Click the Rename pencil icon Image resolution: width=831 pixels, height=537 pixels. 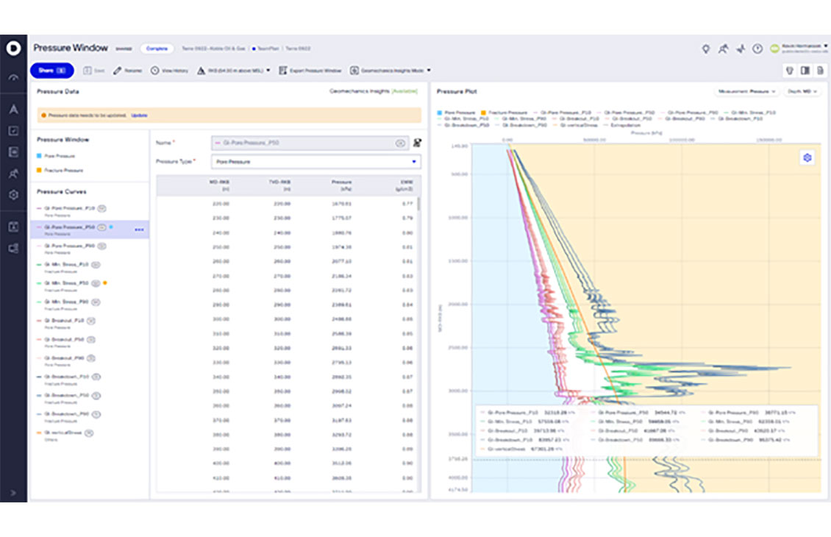coord(118,71)
